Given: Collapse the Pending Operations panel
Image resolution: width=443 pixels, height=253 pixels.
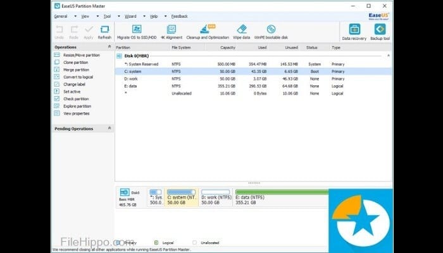Looking at the screenshot, I should coord(109,128).
